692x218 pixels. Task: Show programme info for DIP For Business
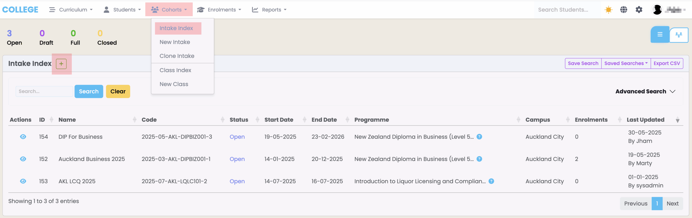479,137
